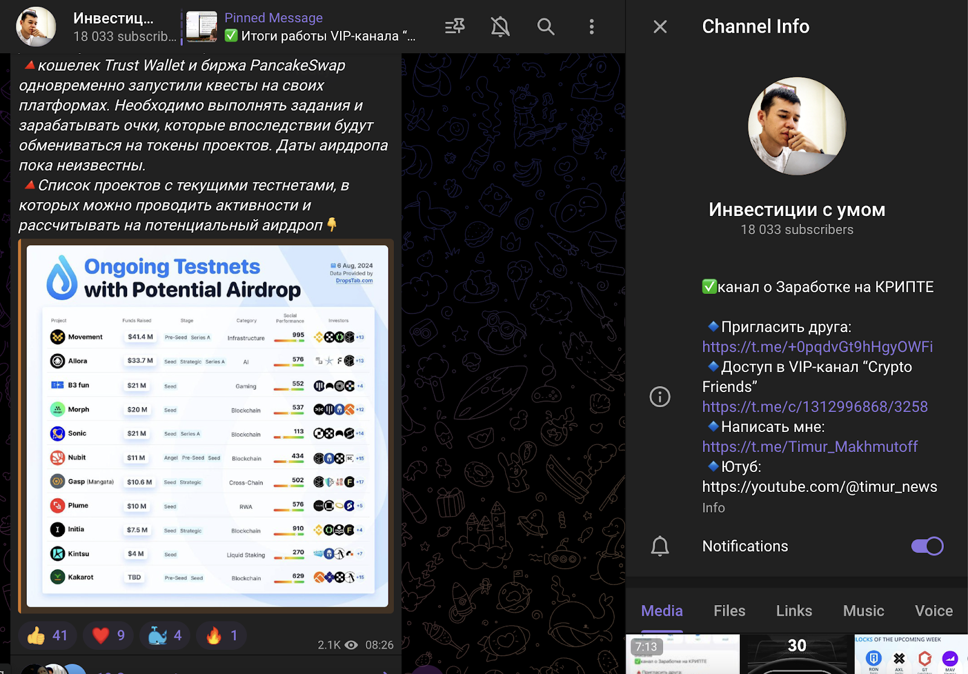The image size is (968, 674).
Task: Open the Timur_Makhmutoff contact link
Action: [x=810, y=447]
